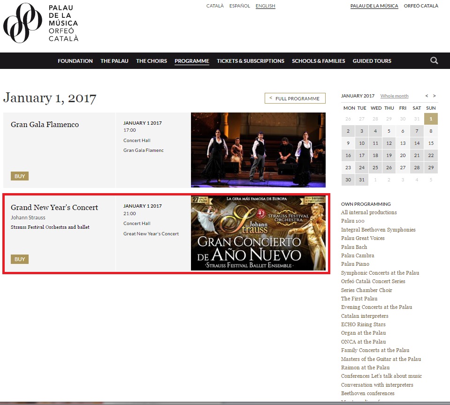Click Great New Year's Concert series text
This screenshot has width=450, height=405.
[x=151, y=233]
